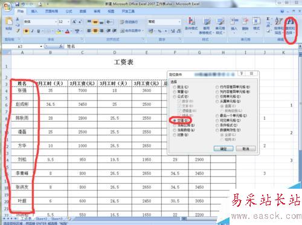
Task: Click the Align Text Right icon
Action: (101, 31)
